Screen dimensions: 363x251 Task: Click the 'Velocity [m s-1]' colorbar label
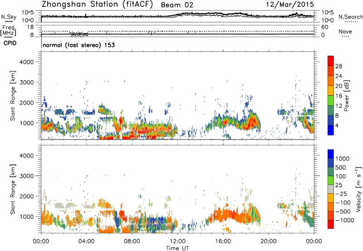358,189
